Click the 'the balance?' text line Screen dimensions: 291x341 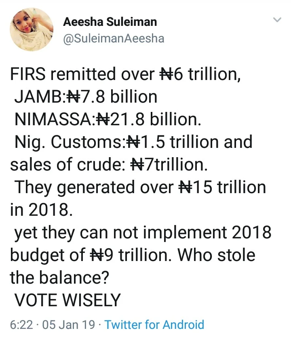click(59, 278)
